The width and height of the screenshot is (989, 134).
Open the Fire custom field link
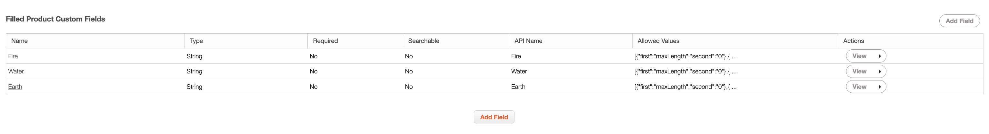click(13, 56)
